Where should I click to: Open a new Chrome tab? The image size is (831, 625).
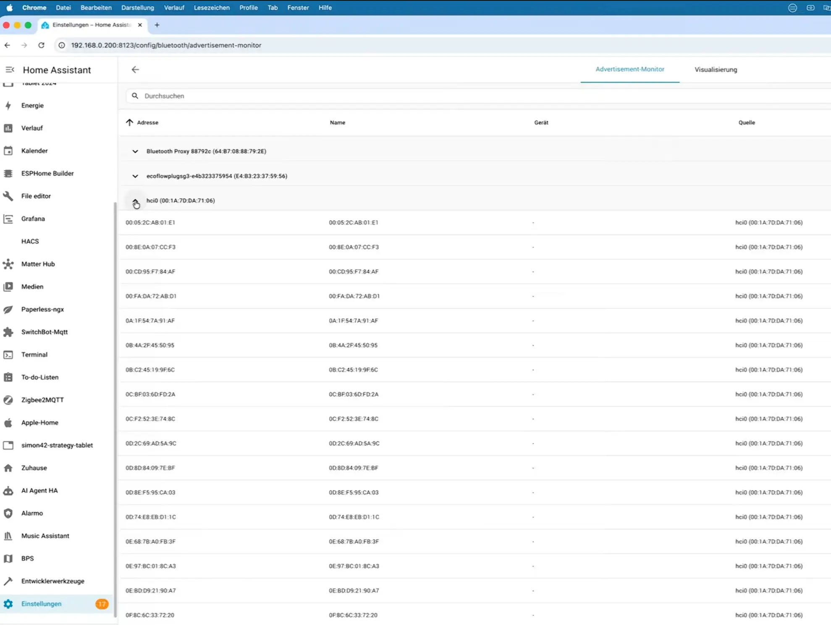pos(157,25)
